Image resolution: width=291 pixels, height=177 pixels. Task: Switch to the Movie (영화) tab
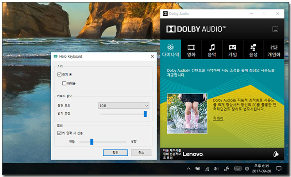[x=191, y=50]
